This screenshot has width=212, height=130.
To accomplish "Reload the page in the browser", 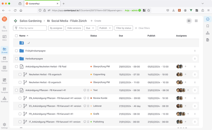I will 15,10.
